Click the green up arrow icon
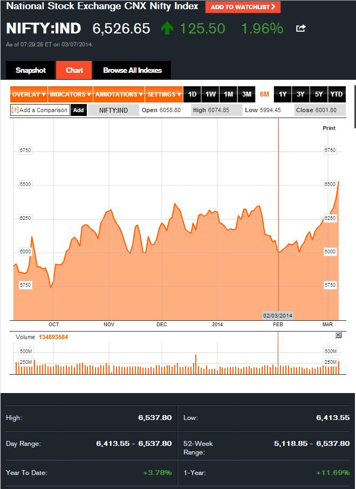 click(167, 29)
